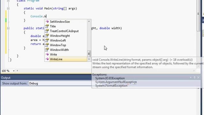Open the Output window position dropdown arrow
The image size is (204, 115).
tap(191, 78)
